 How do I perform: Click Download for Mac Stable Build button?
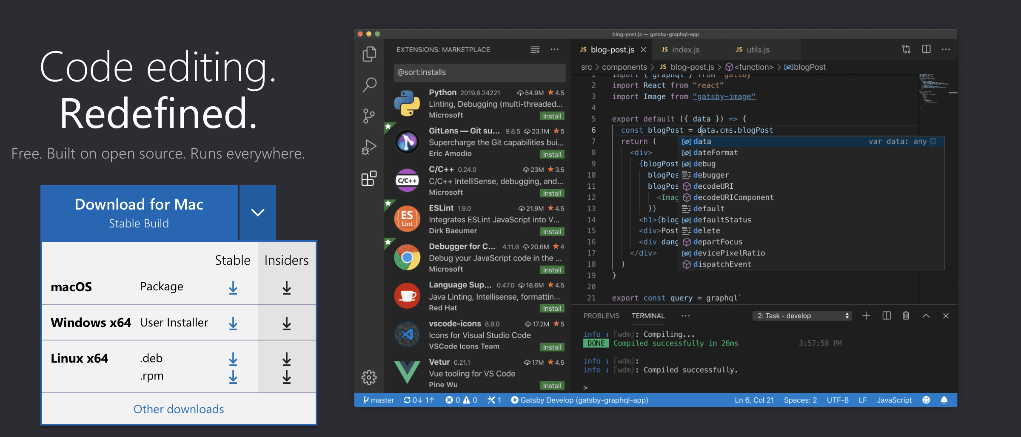[x=139, y=213]
